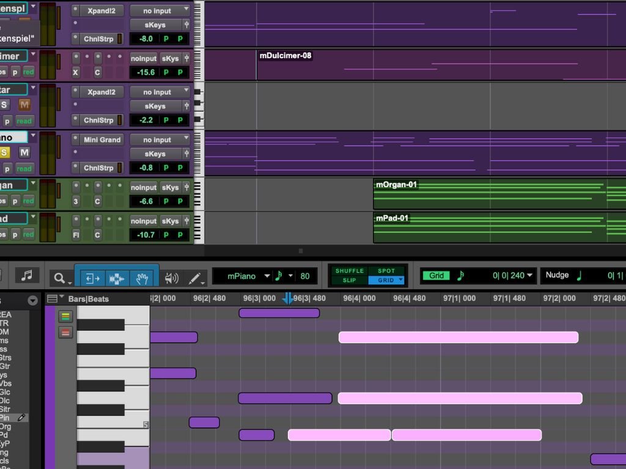
Task: Click the green default note duration icon
Action: [x=279, y=276]
